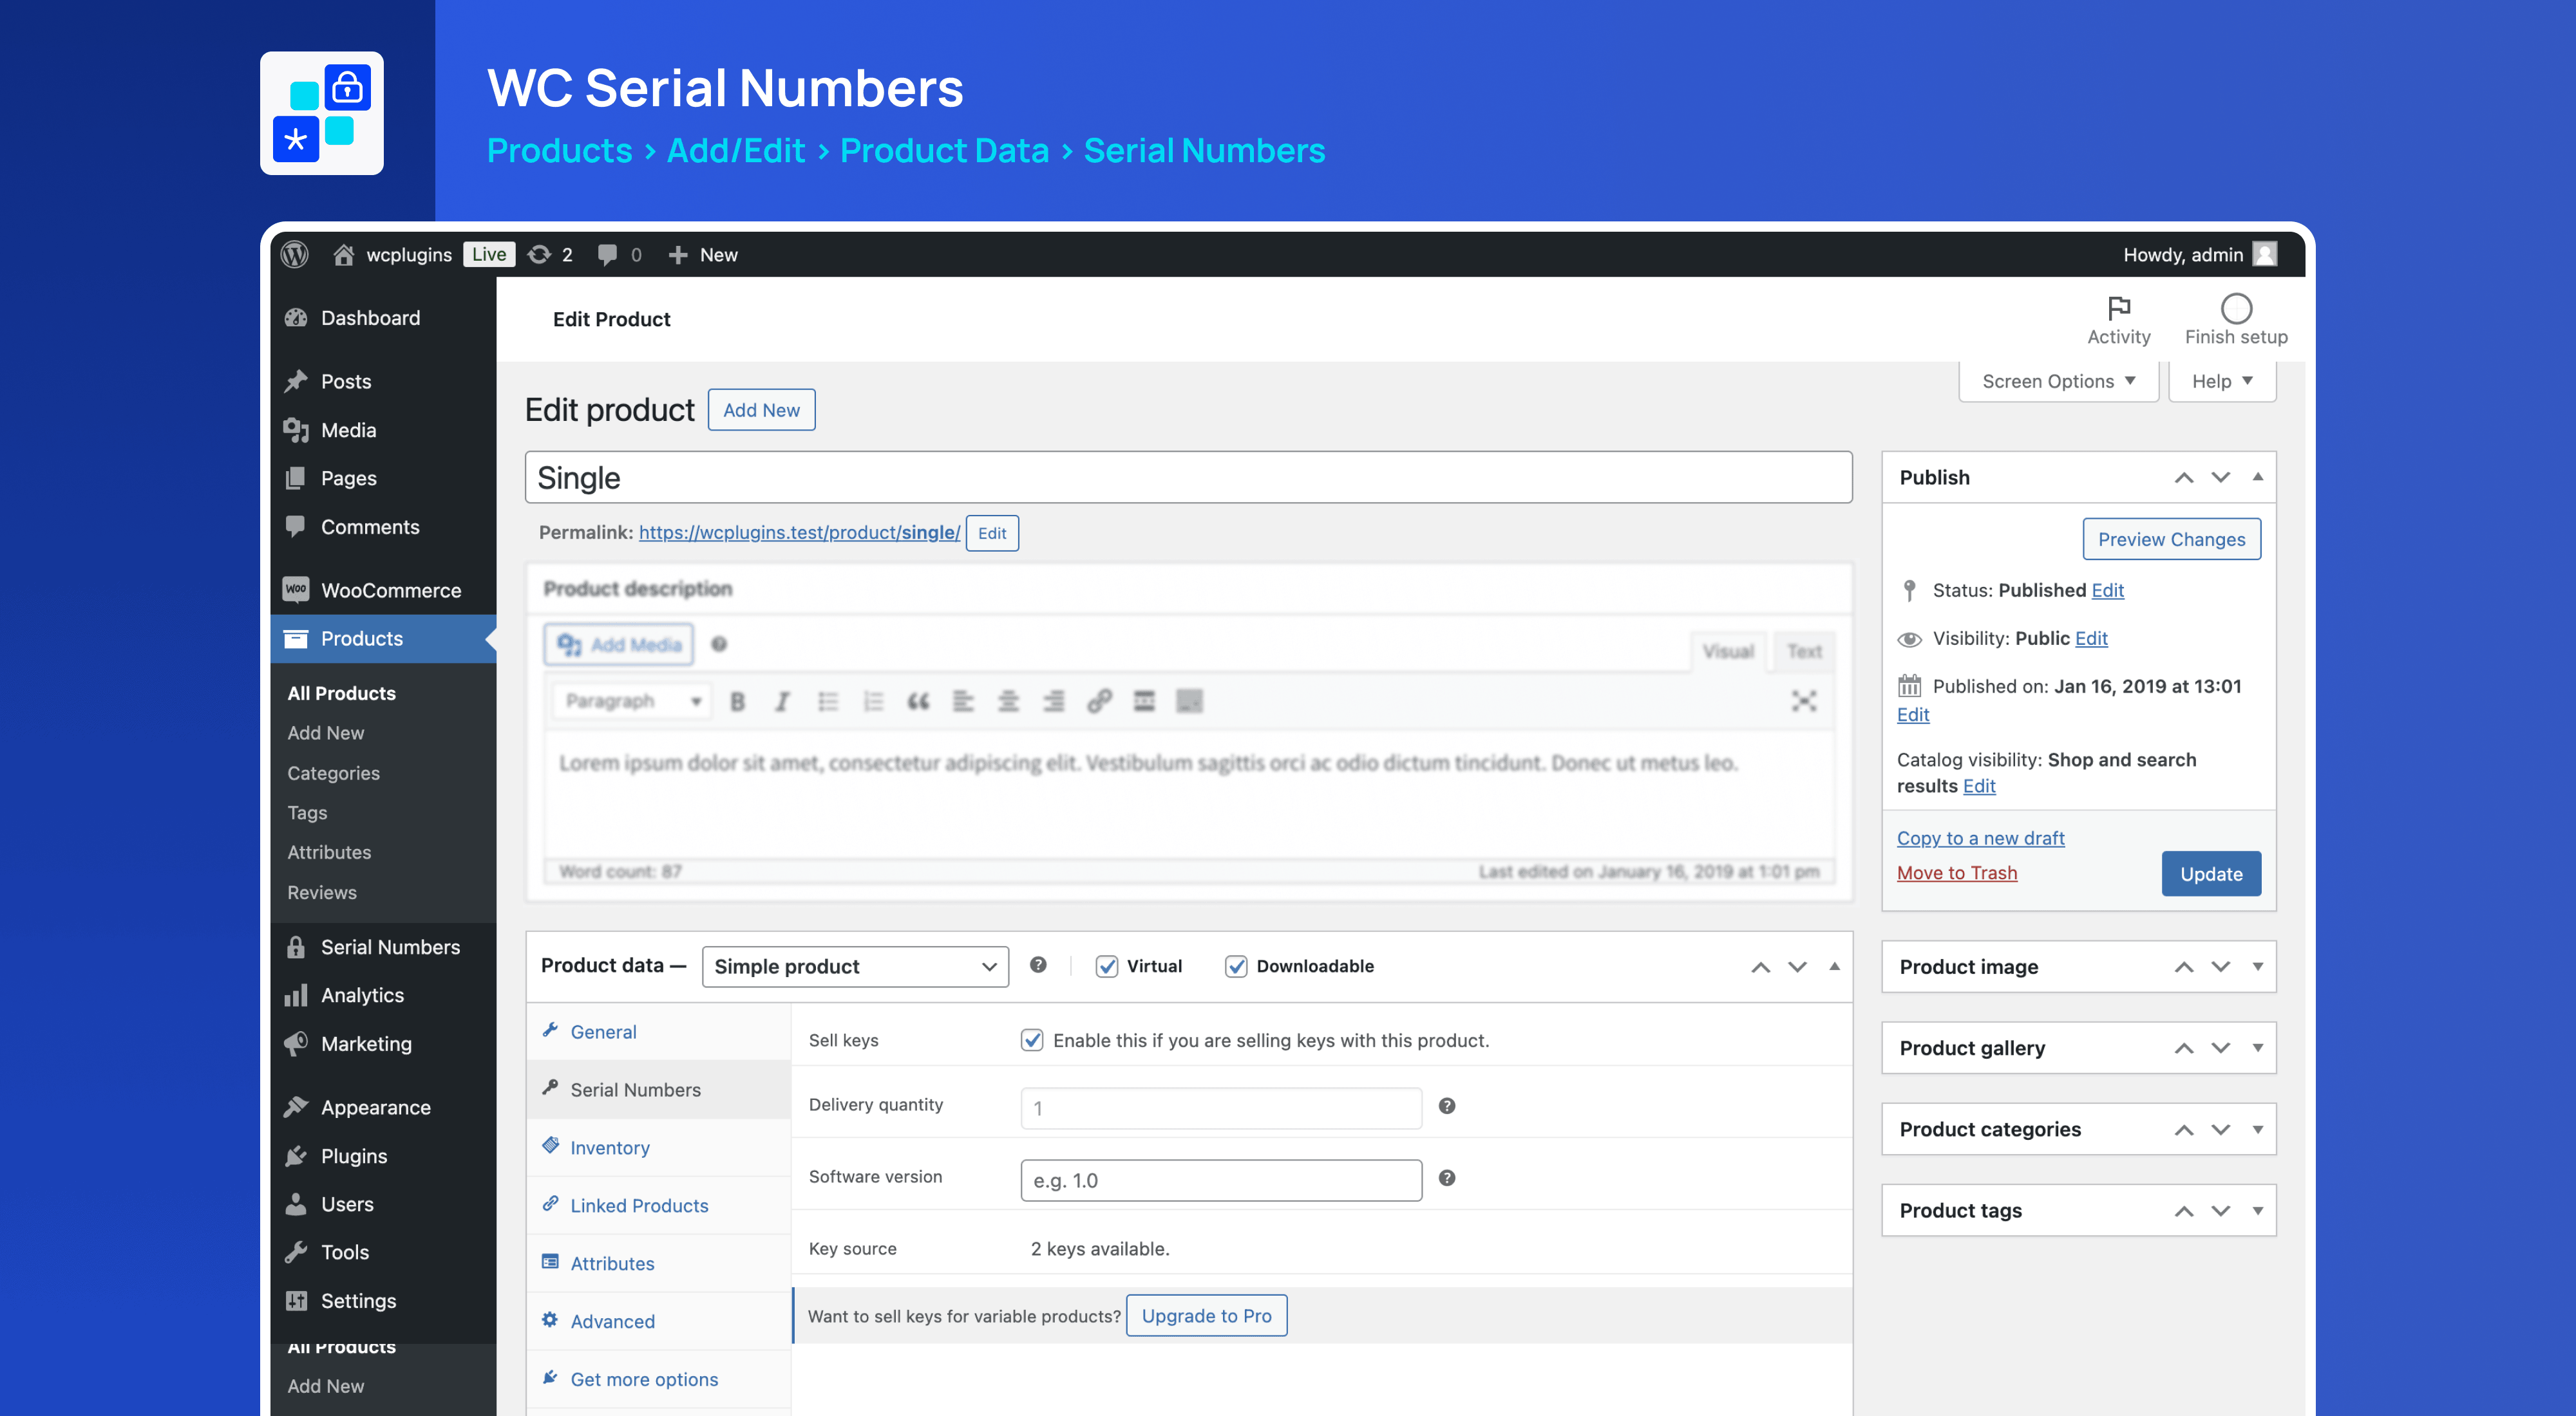
Task: Click the Move to Trash link
Action: point(1957,873)
